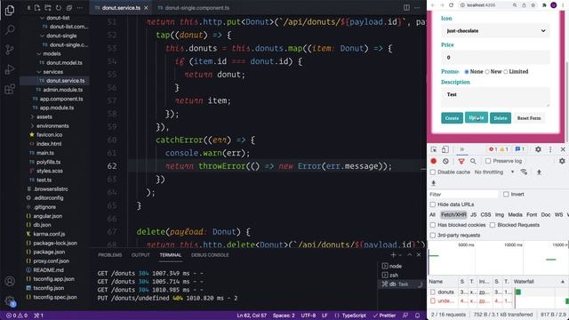
Task: Open DevTools settings gear in top bar
Action: click(x=538, y=149)
